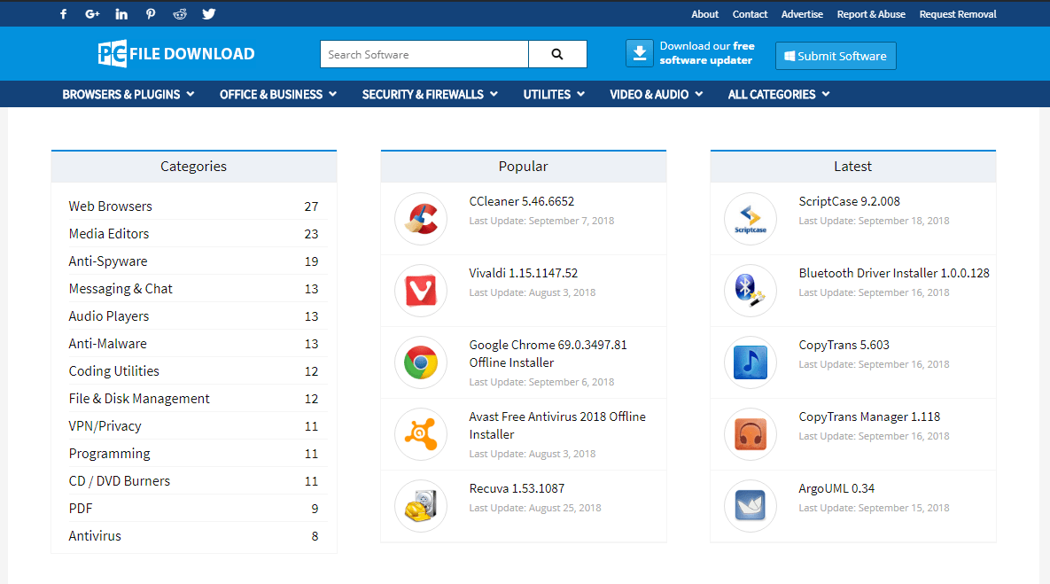1050x584 pixels.
Task: Click the PC File Download logo
Action: click(x=176, y=53)
